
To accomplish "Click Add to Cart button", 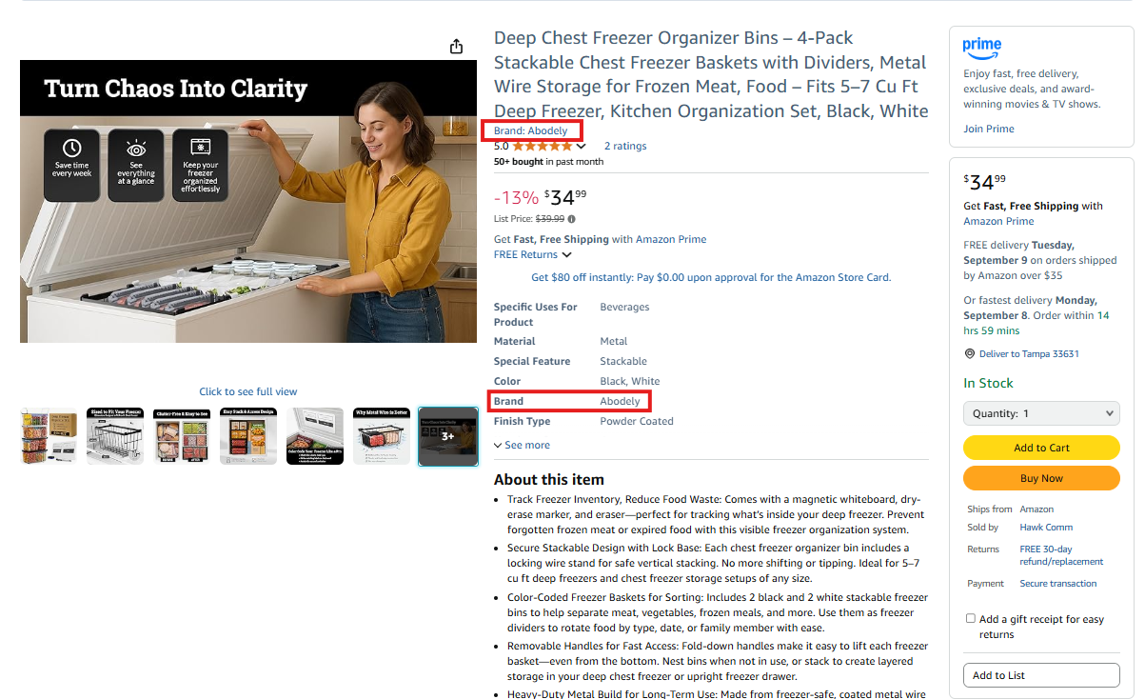I will tap(1041, 448).
